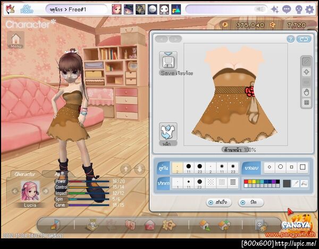Select the marker category tab
Viewport: 319px width, 249px height.
click(x=164, y=183)
